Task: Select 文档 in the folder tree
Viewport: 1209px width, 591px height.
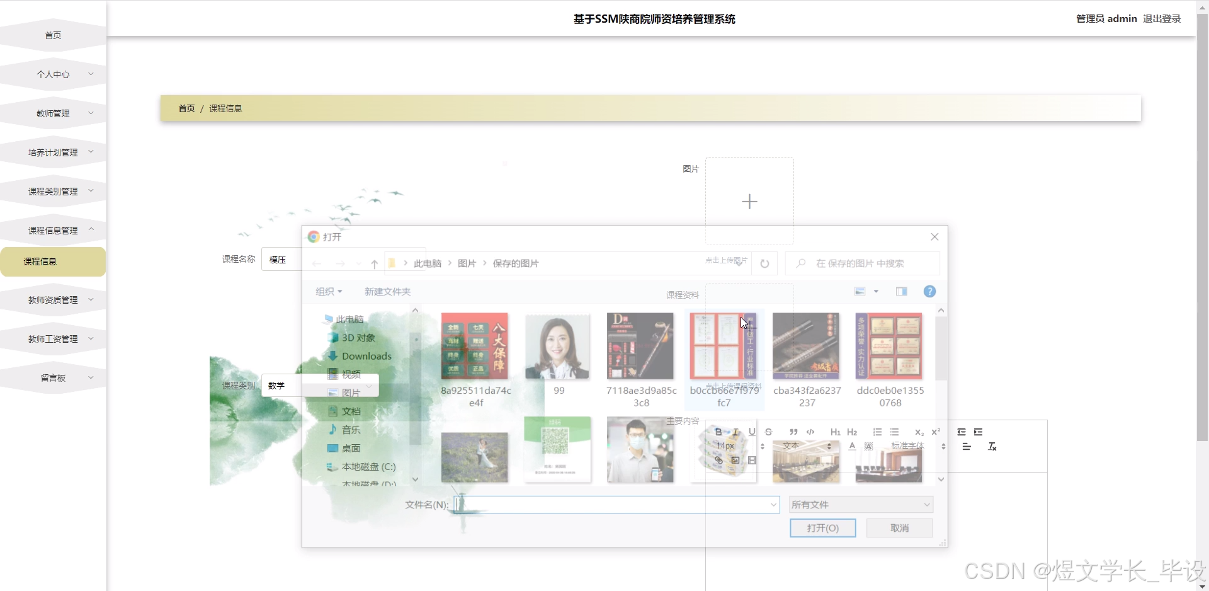Action: click(344, 411)
